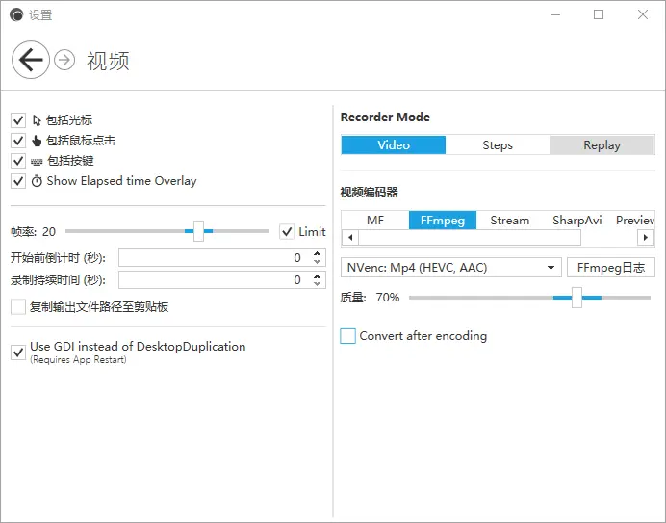
Task: Select the partially visible Preview encoder tab
Action: point(634,221)
